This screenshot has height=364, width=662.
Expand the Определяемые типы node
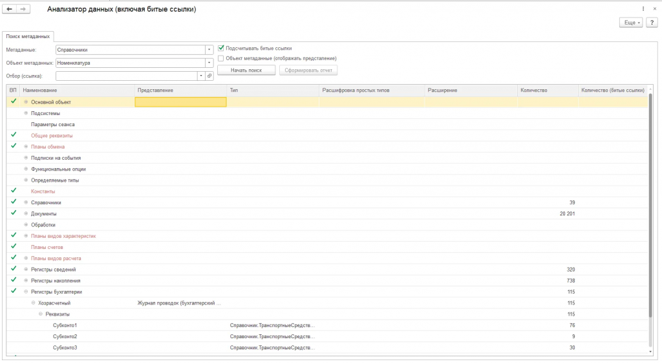pos(26,180)
